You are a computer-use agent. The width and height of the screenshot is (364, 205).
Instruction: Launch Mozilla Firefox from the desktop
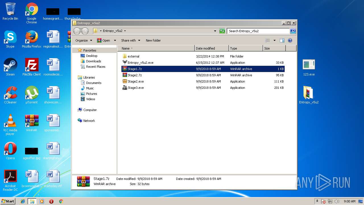click(x=32, y=40)
